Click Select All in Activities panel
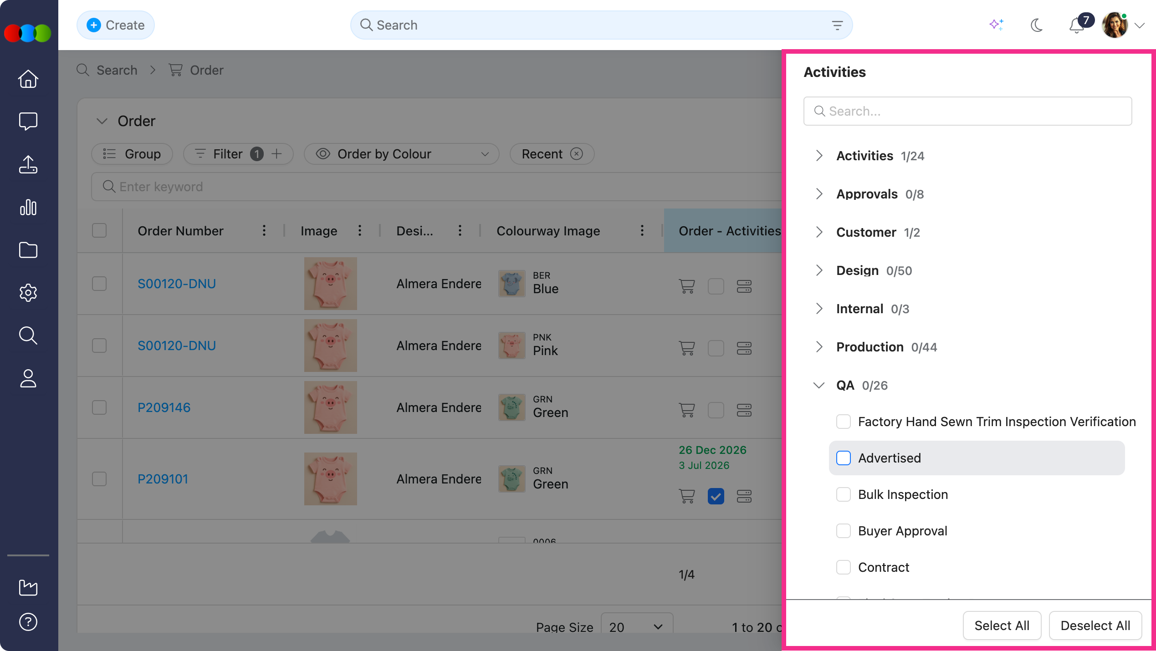This screenshot has height=651, width=1156. coord(1002,626)
